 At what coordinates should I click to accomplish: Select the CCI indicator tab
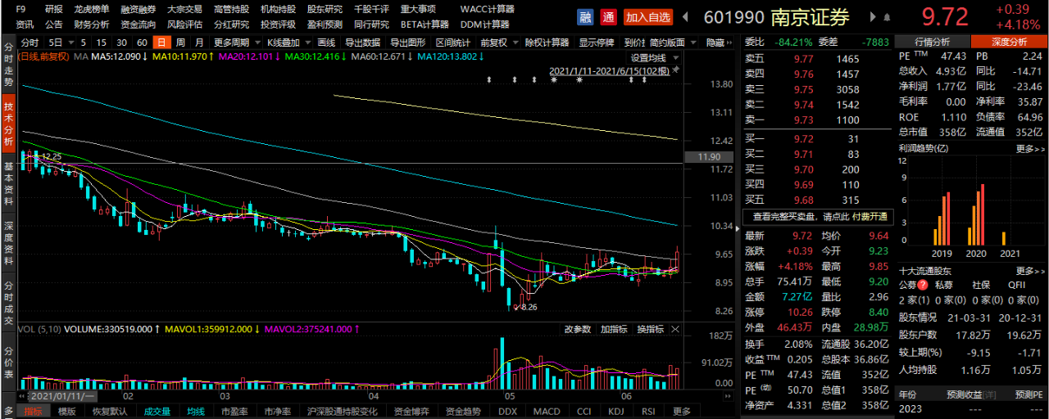[584, 411]
